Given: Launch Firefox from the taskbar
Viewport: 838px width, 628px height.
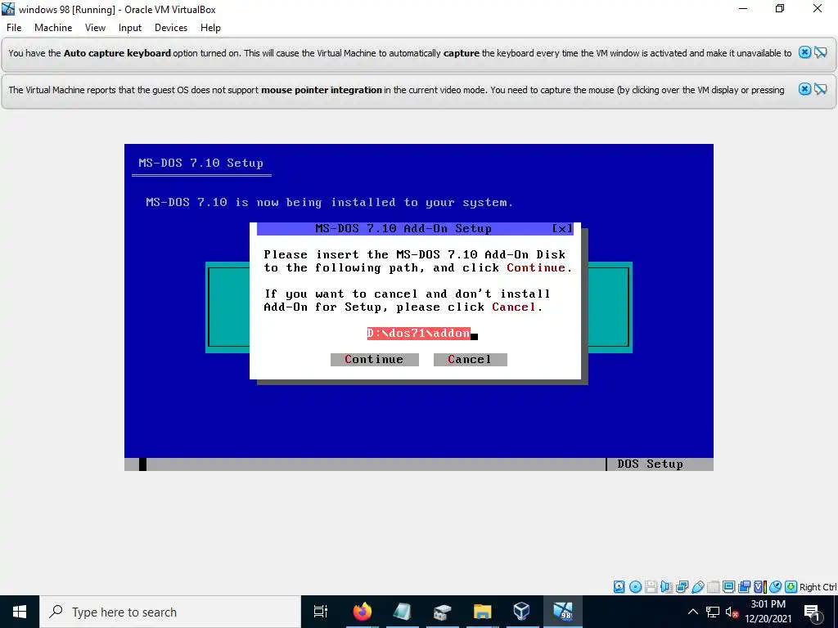Looking at the screenshot, I should point(362,612).
